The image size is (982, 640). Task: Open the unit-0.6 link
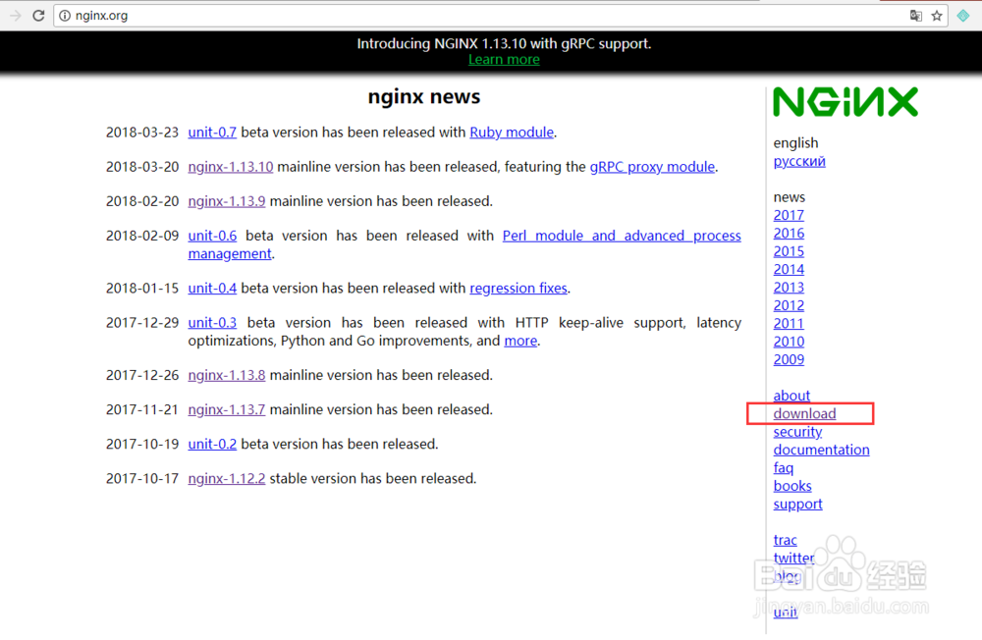point(212,236)
